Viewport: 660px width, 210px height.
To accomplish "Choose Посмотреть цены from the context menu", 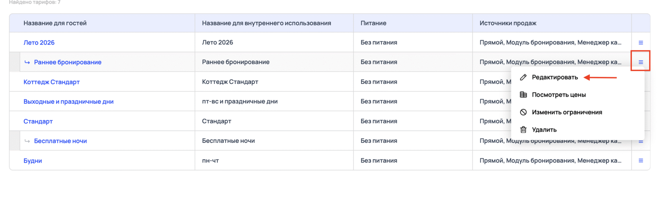I will click(x=559, y=95).
